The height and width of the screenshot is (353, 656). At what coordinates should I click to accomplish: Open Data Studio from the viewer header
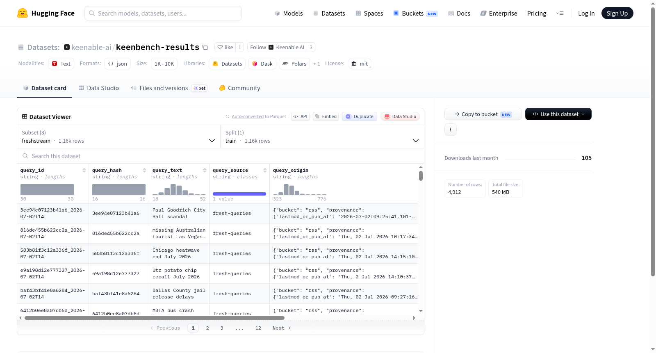[400, 116]
